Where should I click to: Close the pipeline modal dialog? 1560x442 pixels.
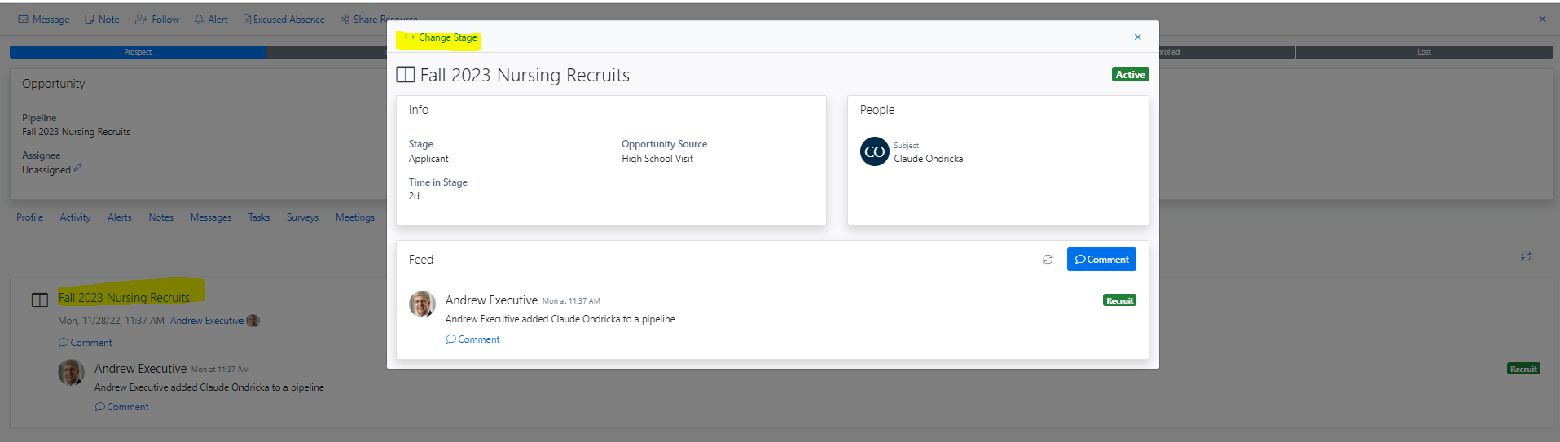[1137, 37]
